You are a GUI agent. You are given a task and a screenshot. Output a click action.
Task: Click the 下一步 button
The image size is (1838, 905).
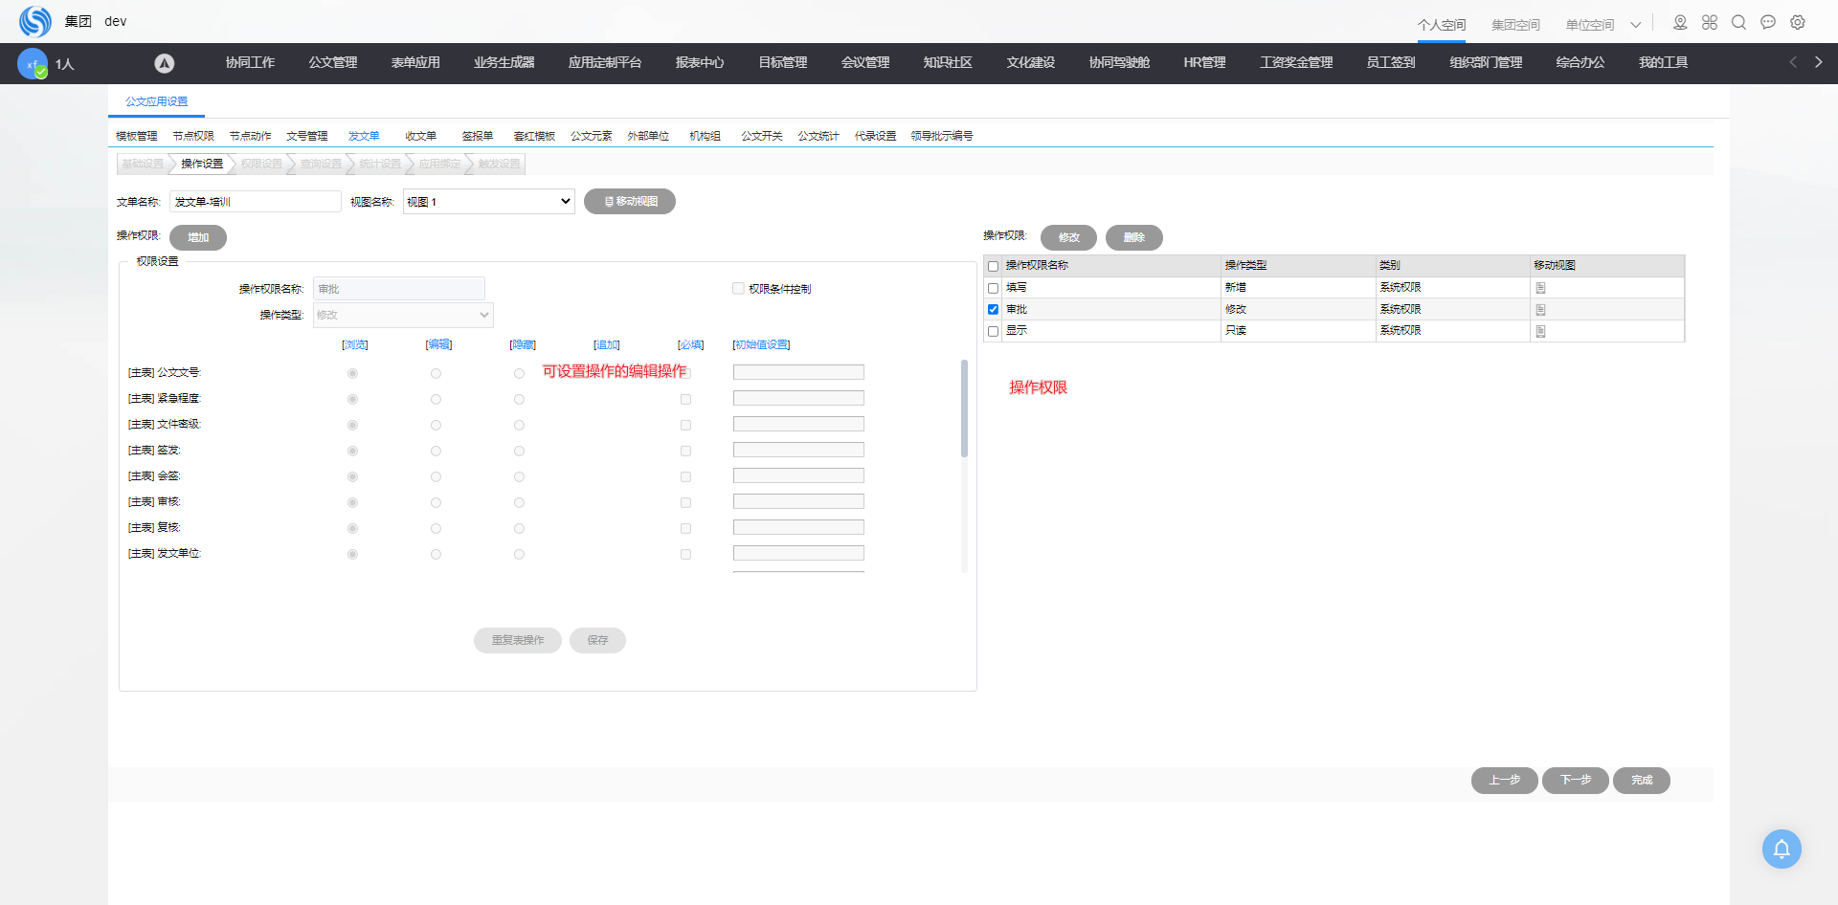(x=1575, y=781)
